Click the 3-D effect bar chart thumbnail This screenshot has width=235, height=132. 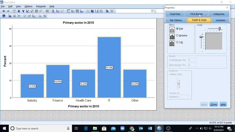[172, 43]
